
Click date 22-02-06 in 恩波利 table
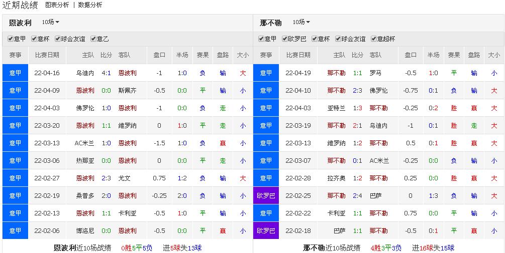pos(47,230)
